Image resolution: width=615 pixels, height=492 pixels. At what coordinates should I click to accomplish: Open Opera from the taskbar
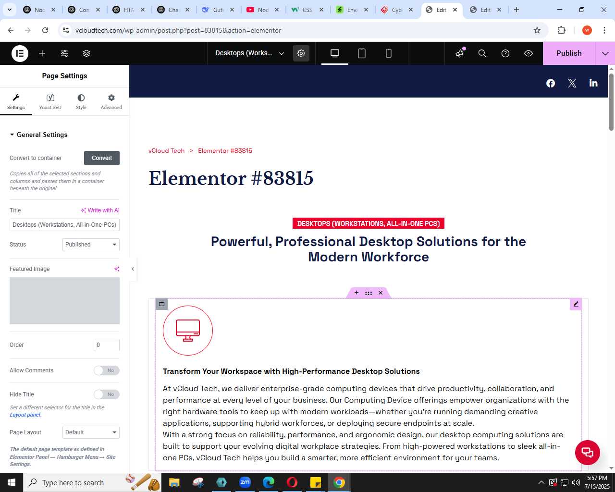coord(292,482)
